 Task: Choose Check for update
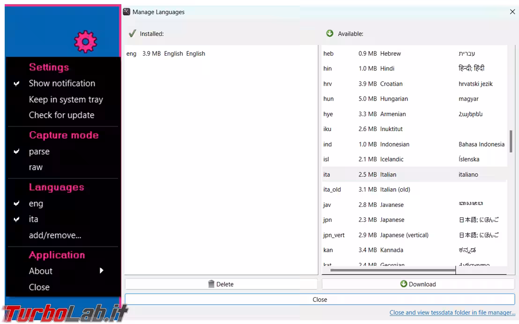61,115
